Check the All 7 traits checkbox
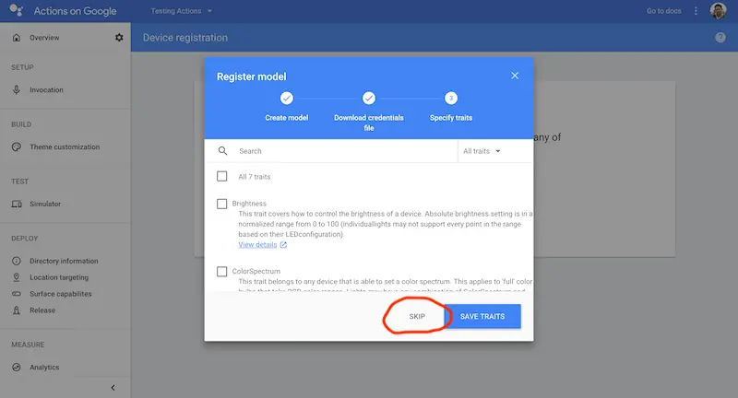Viewport: 738px width, 398px height. coord(221,176)
